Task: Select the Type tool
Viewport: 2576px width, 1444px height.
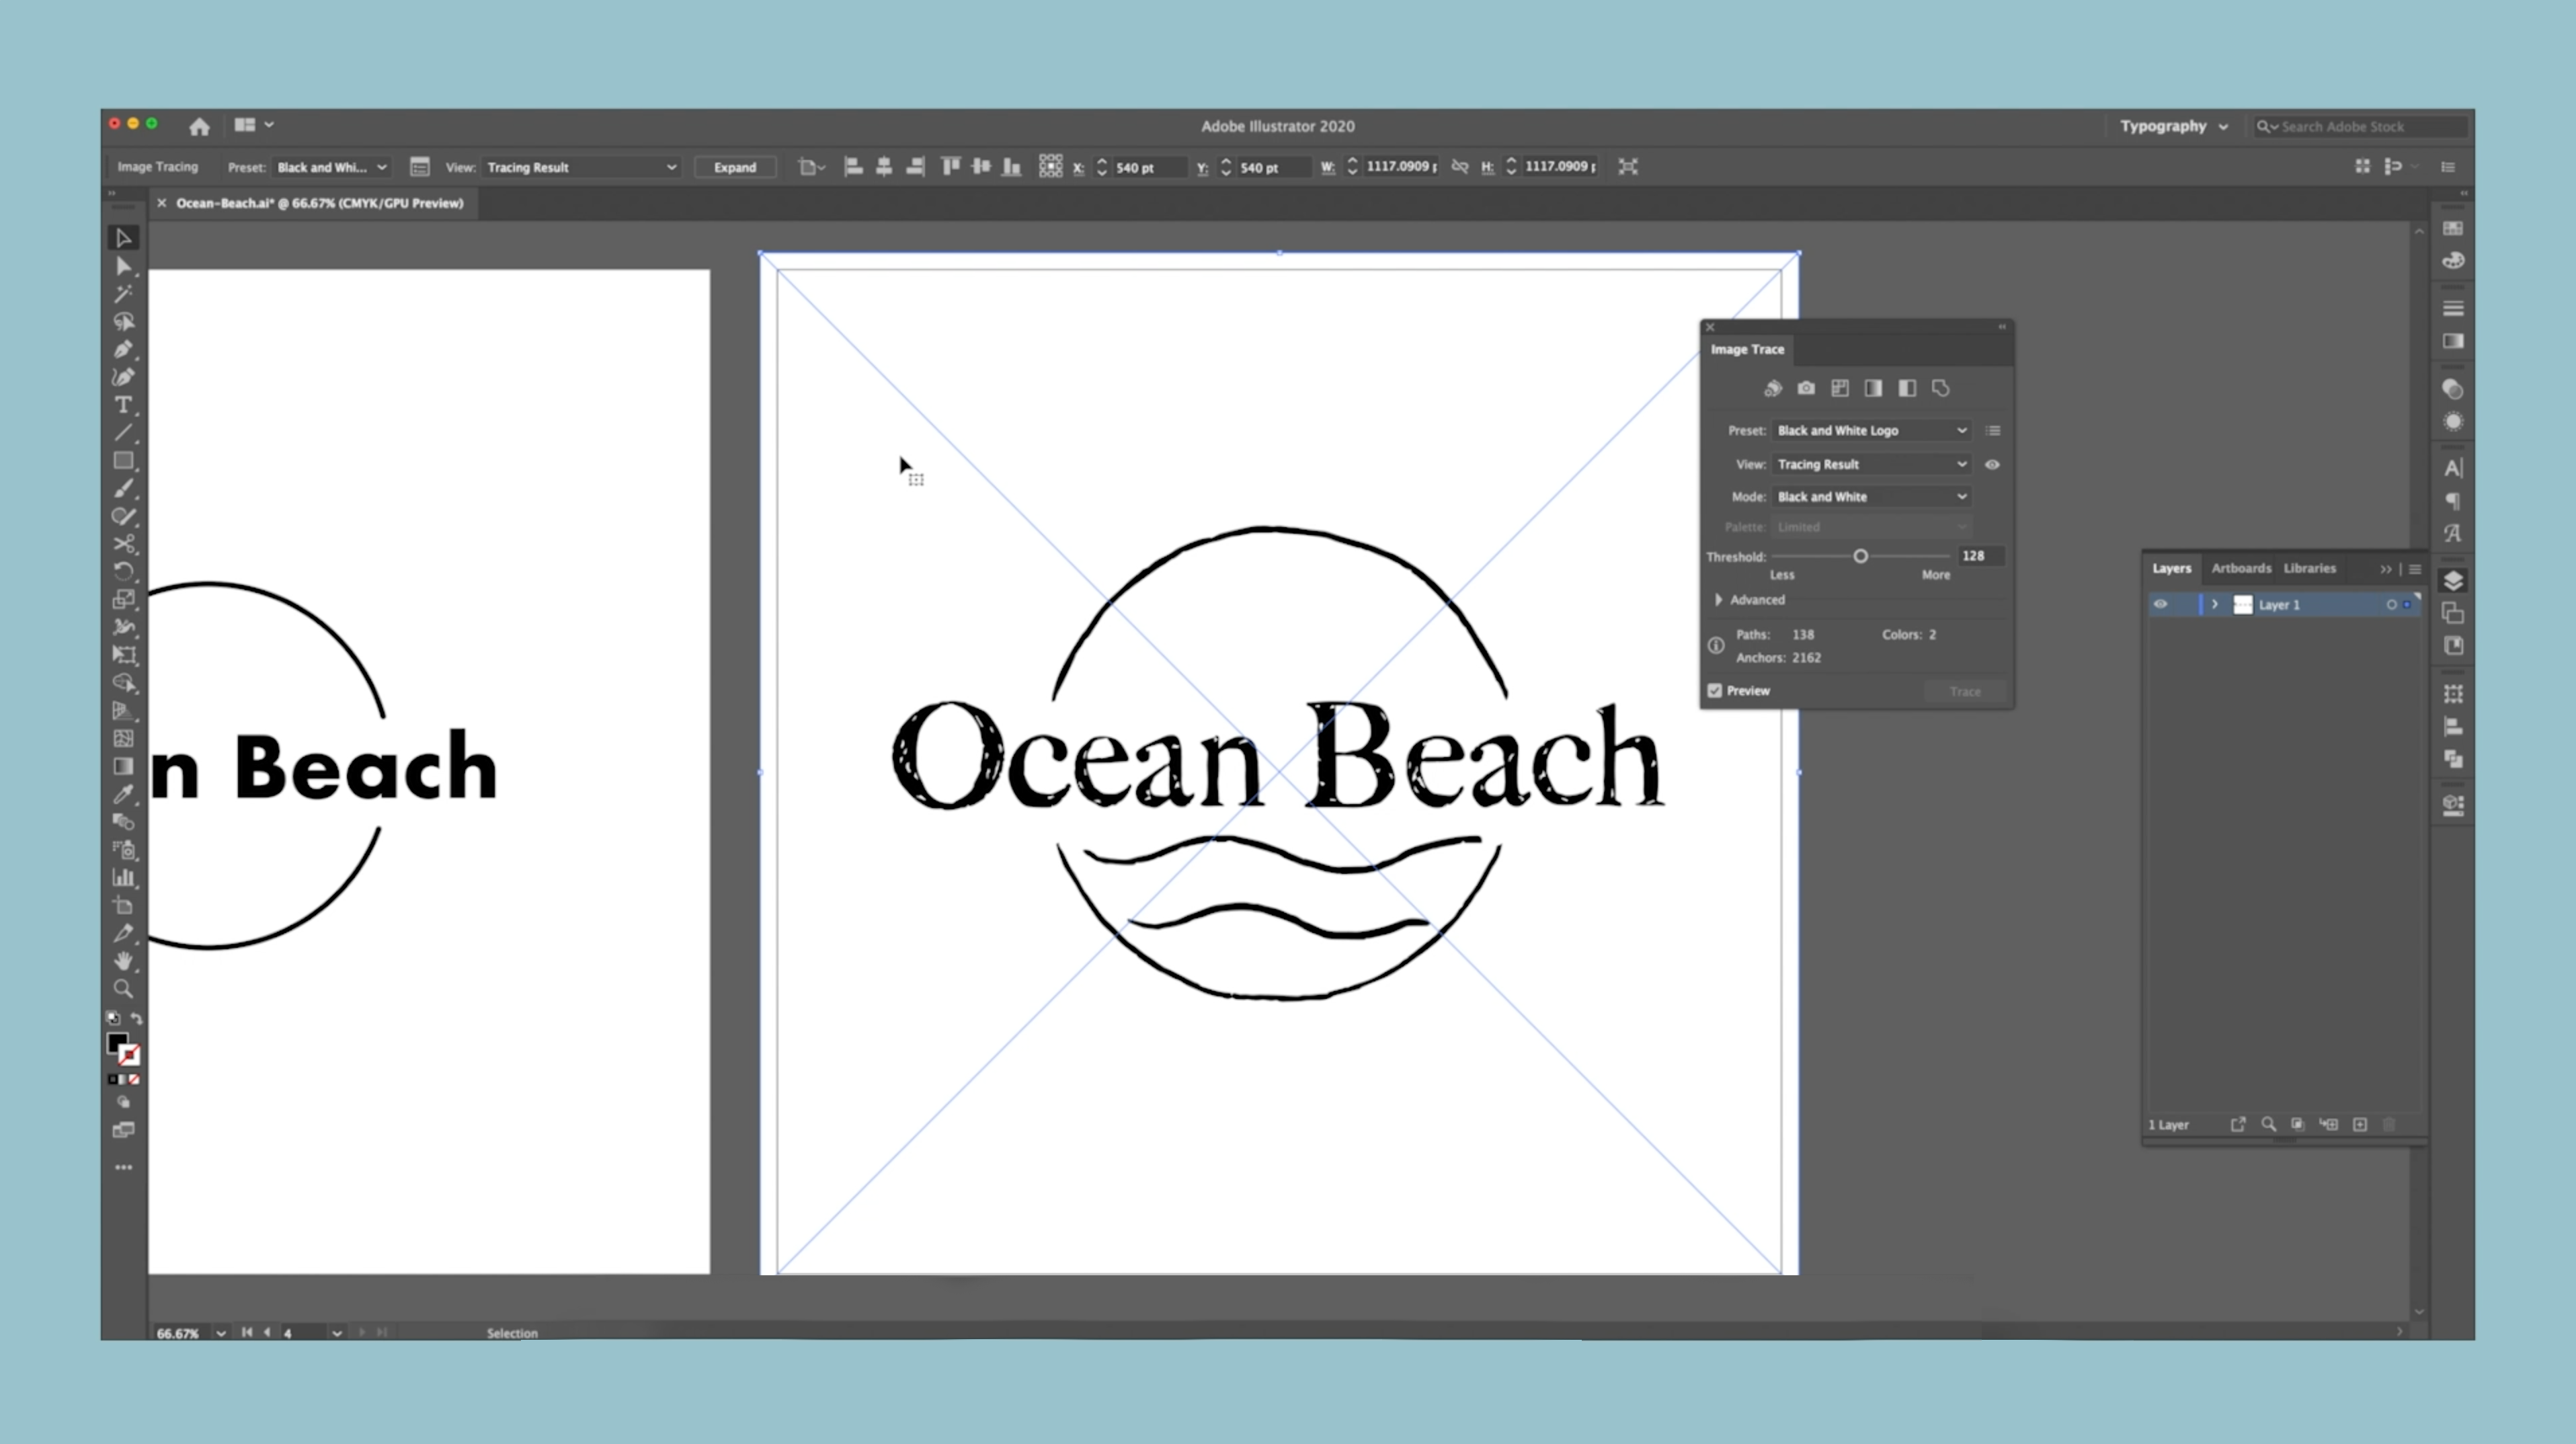Action: point(123,405)
